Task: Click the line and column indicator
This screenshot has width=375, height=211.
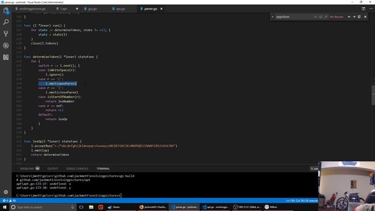Action: [x=302, y=200]
